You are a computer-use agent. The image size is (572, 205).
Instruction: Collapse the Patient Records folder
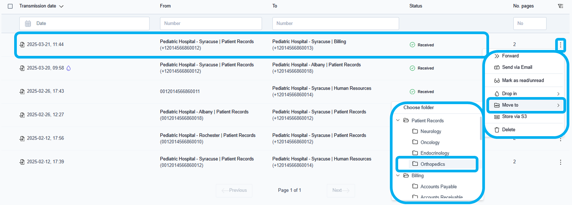398,120
